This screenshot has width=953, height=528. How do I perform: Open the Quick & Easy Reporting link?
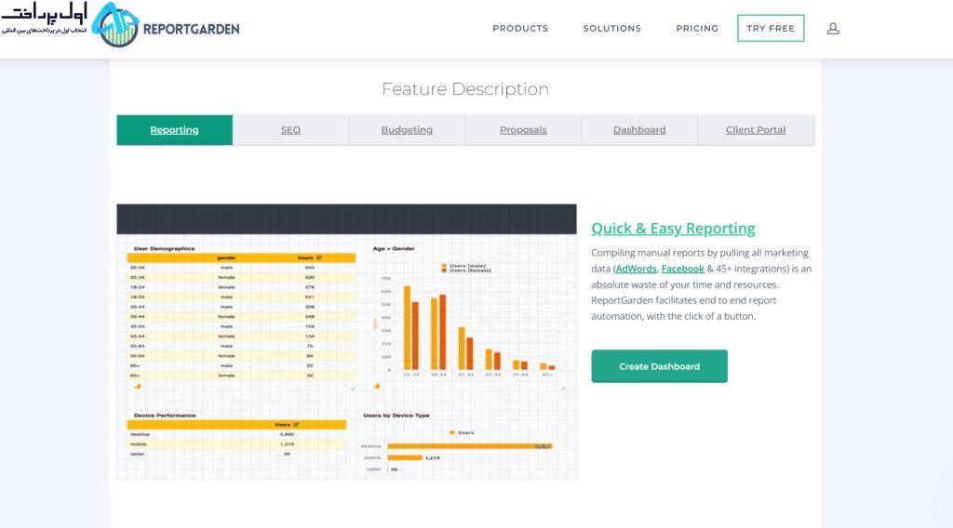coord(674,228)
